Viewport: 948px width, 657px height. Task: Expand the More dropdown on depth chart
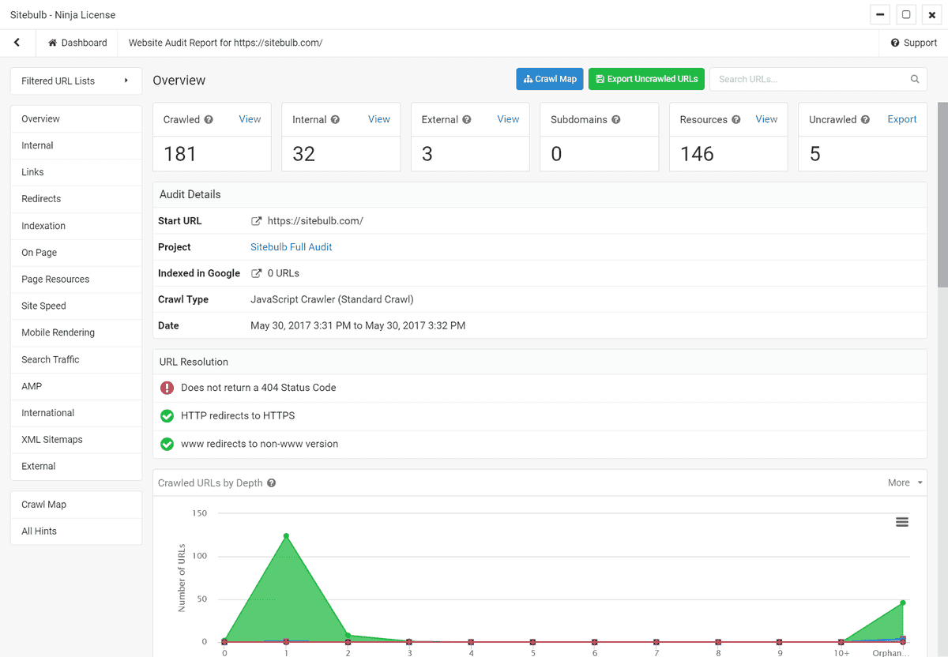(905, 482)
